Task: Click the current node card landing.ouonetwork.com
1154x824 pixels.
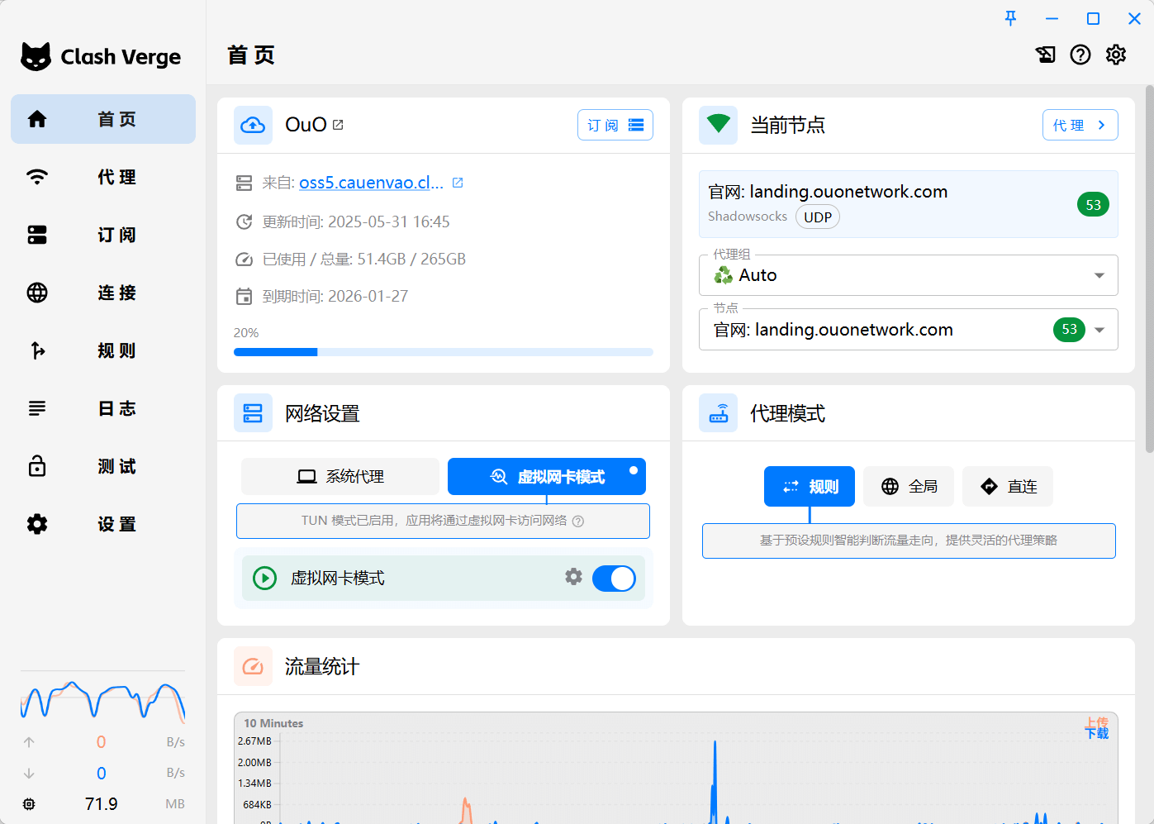Action: [x=909, y=204]
